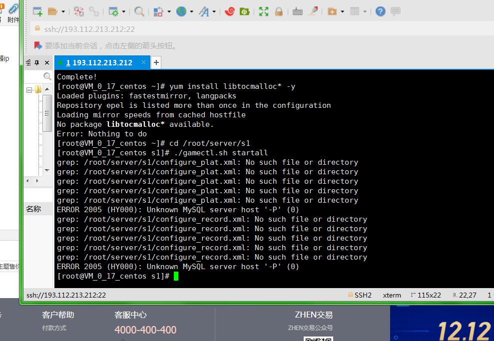Click the New Session toolbar icon

(37, 11)
